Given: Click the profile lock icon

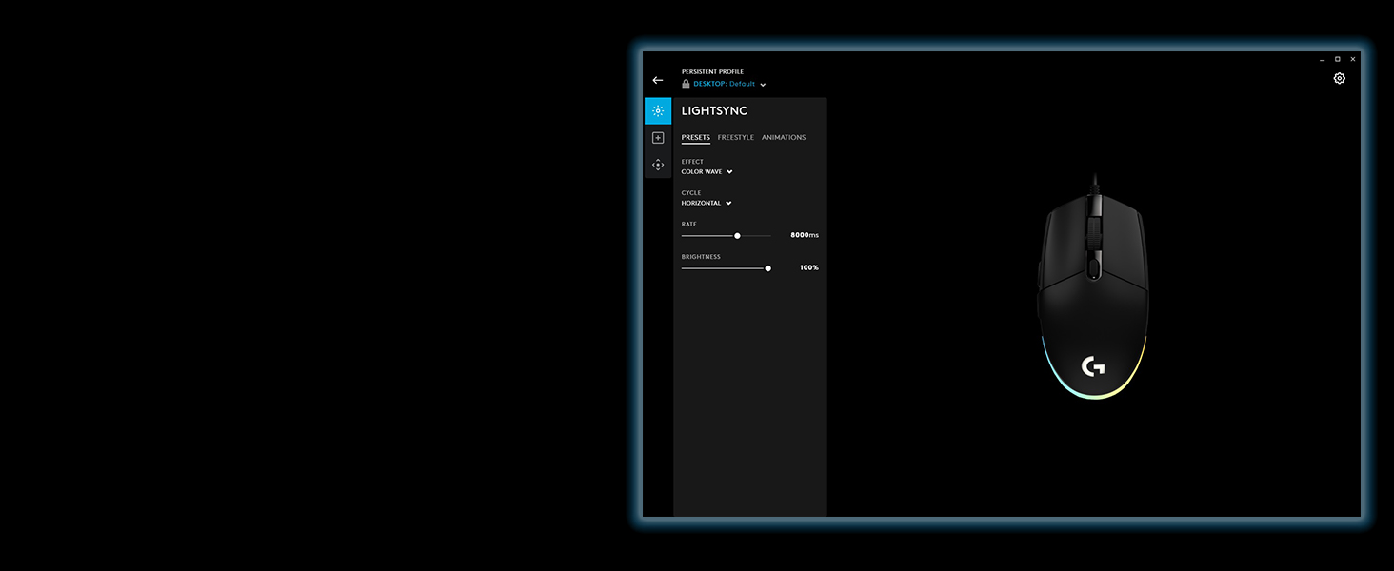Looking at the screenshot, I should [x=686, y=84].
